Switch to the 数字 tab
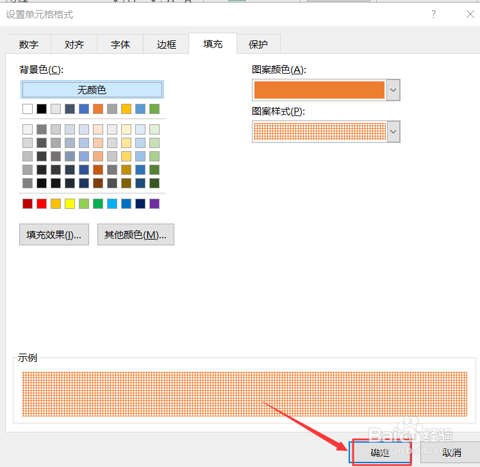Image resolution: width=480 pixels, height=467 pixels. [28, 44]
